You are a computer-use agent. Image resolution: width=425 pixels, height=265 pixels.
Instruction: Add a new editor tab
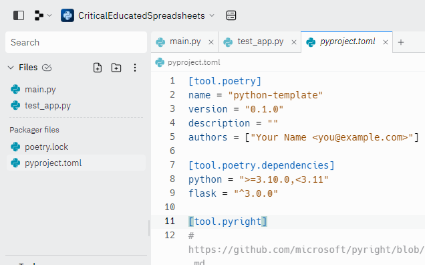coord(401,42)
